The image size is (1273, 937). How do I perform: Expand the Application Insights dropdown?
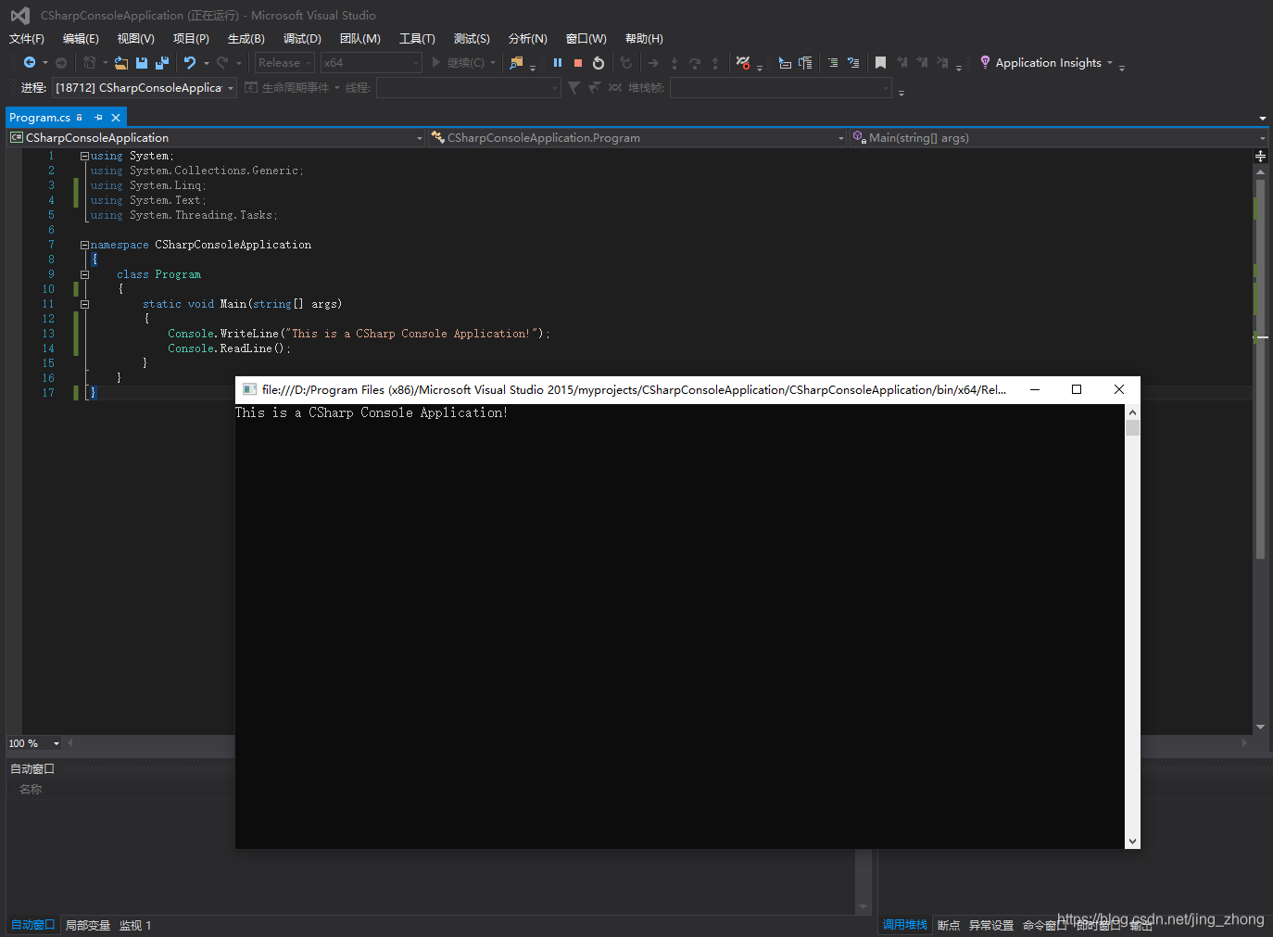pos(1110,63)
